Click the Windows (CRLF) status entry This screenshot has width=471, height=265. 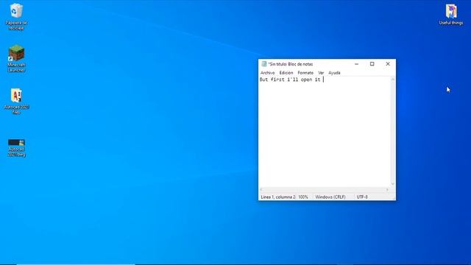(330, 197)
